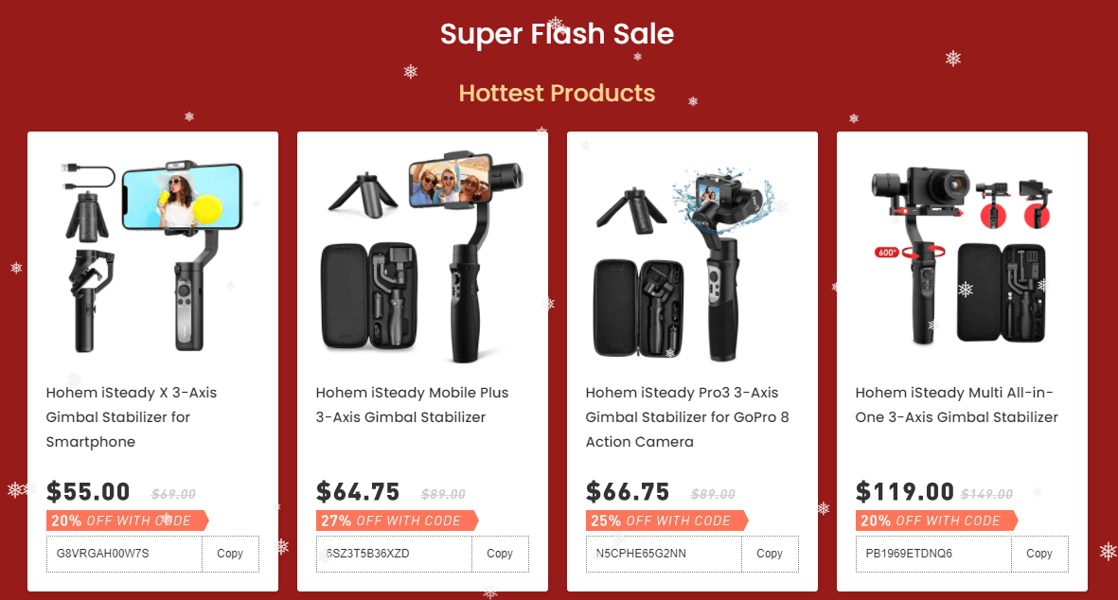Click the 25% OFF WITH CODE badge

[x=666, y=521]
